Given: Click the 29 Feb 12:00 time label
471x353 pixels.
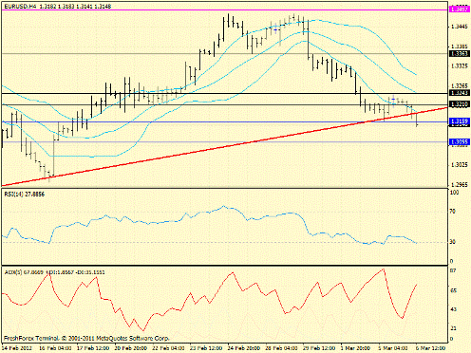Looking at the screenshot, I should [x=319, y=348].
